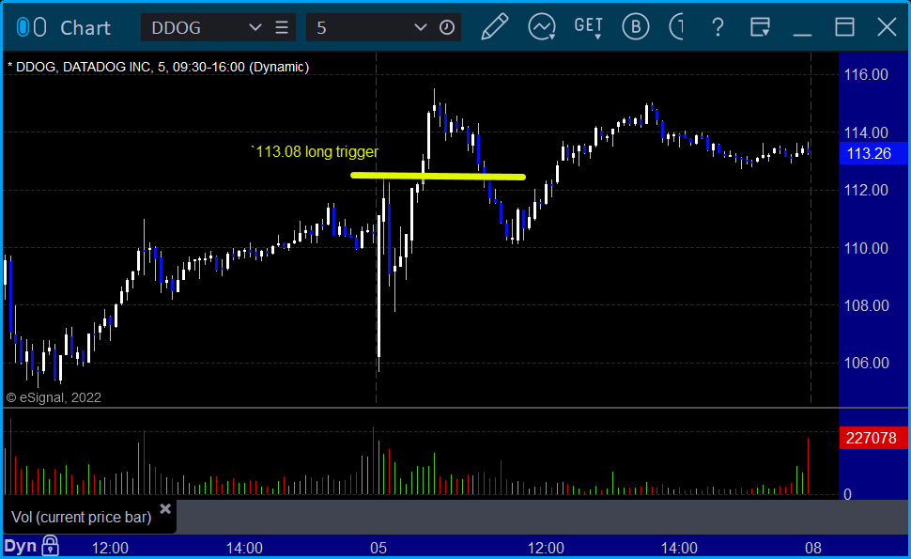Click the 113.08 long trigger annotation text

(x=315, y=151)
